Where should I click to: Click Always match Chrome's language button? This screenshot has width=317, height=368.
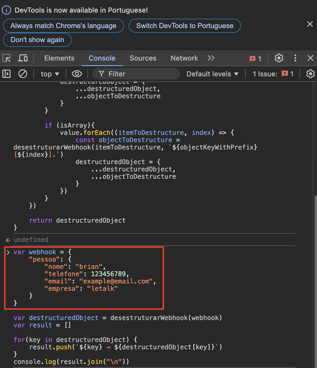click(63, 26)
